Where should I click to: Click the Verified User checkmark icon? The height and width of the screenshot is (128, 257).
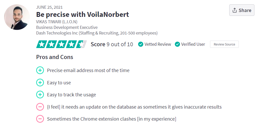tap(177, 44)
